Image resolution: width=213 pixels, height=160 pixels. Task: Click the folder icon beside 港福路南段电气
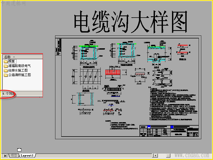6,66
